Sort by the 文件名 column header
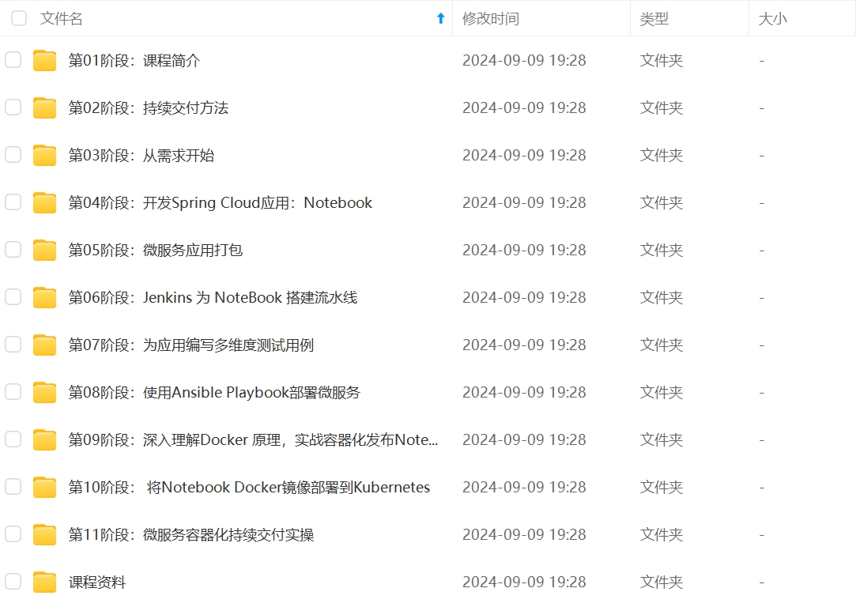Image resolution: width=856 pixels, height=607 pixels. [x=61, y=18]
